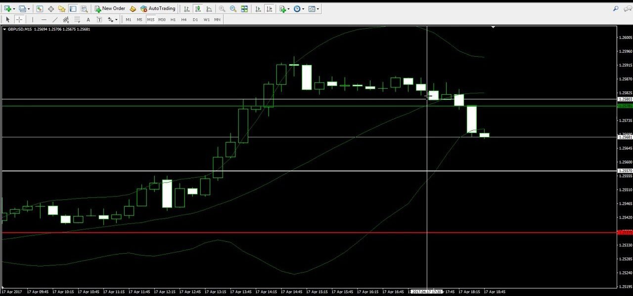Viewport: 633px width, 296px height.
Task: Draw a horizontal line on chart
Action: coord(44,20)
